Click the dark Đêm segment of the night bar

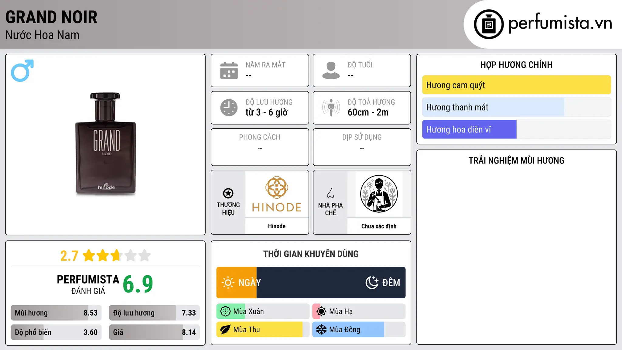point(331,283)
